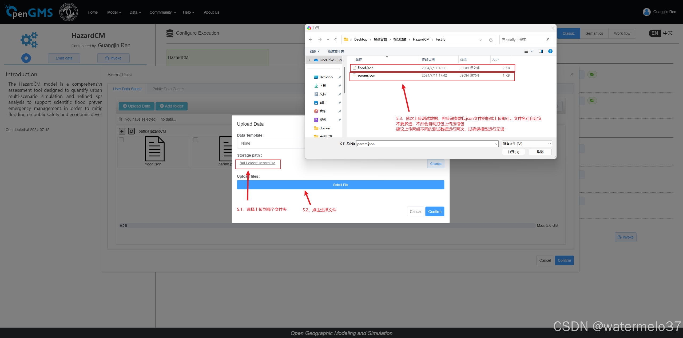Click user avatar icon for Guangjin Ren
The height and width of the screenshot is (338, 683).
646,12
